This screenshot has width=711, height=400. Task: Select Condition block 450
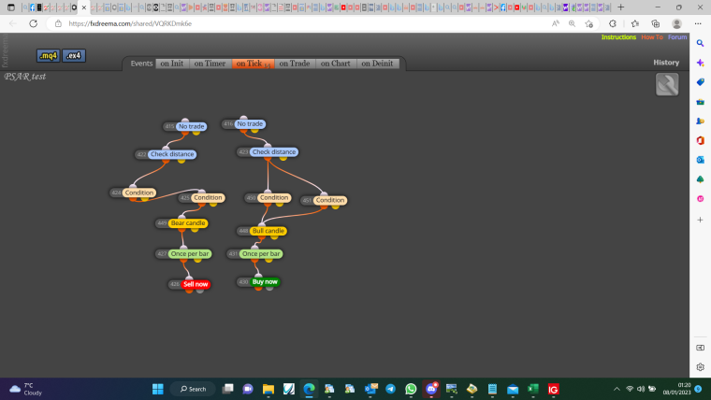[x=274, y=197]
